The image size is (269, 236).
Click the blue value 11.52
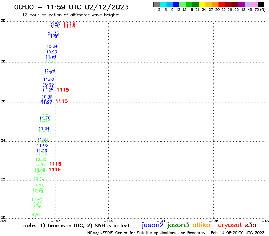(49, 80)
